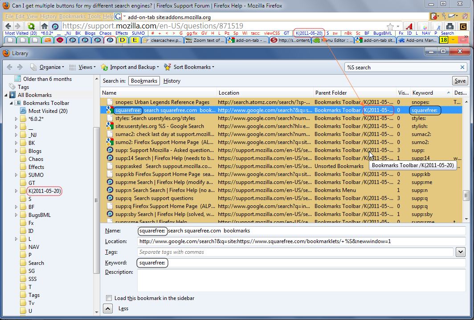Click the bookmark star in the URL bar

click(390, 26)
